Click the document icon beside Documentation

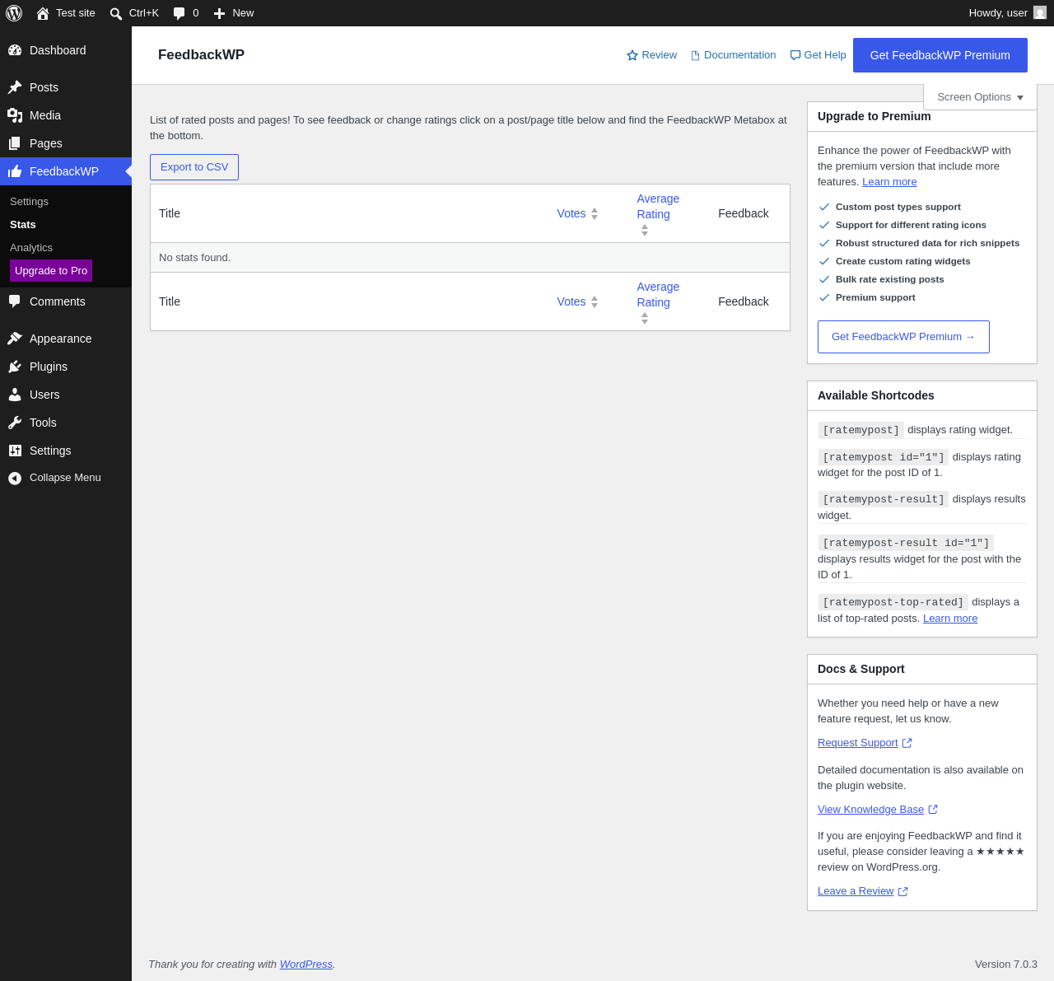pos(695,55)
